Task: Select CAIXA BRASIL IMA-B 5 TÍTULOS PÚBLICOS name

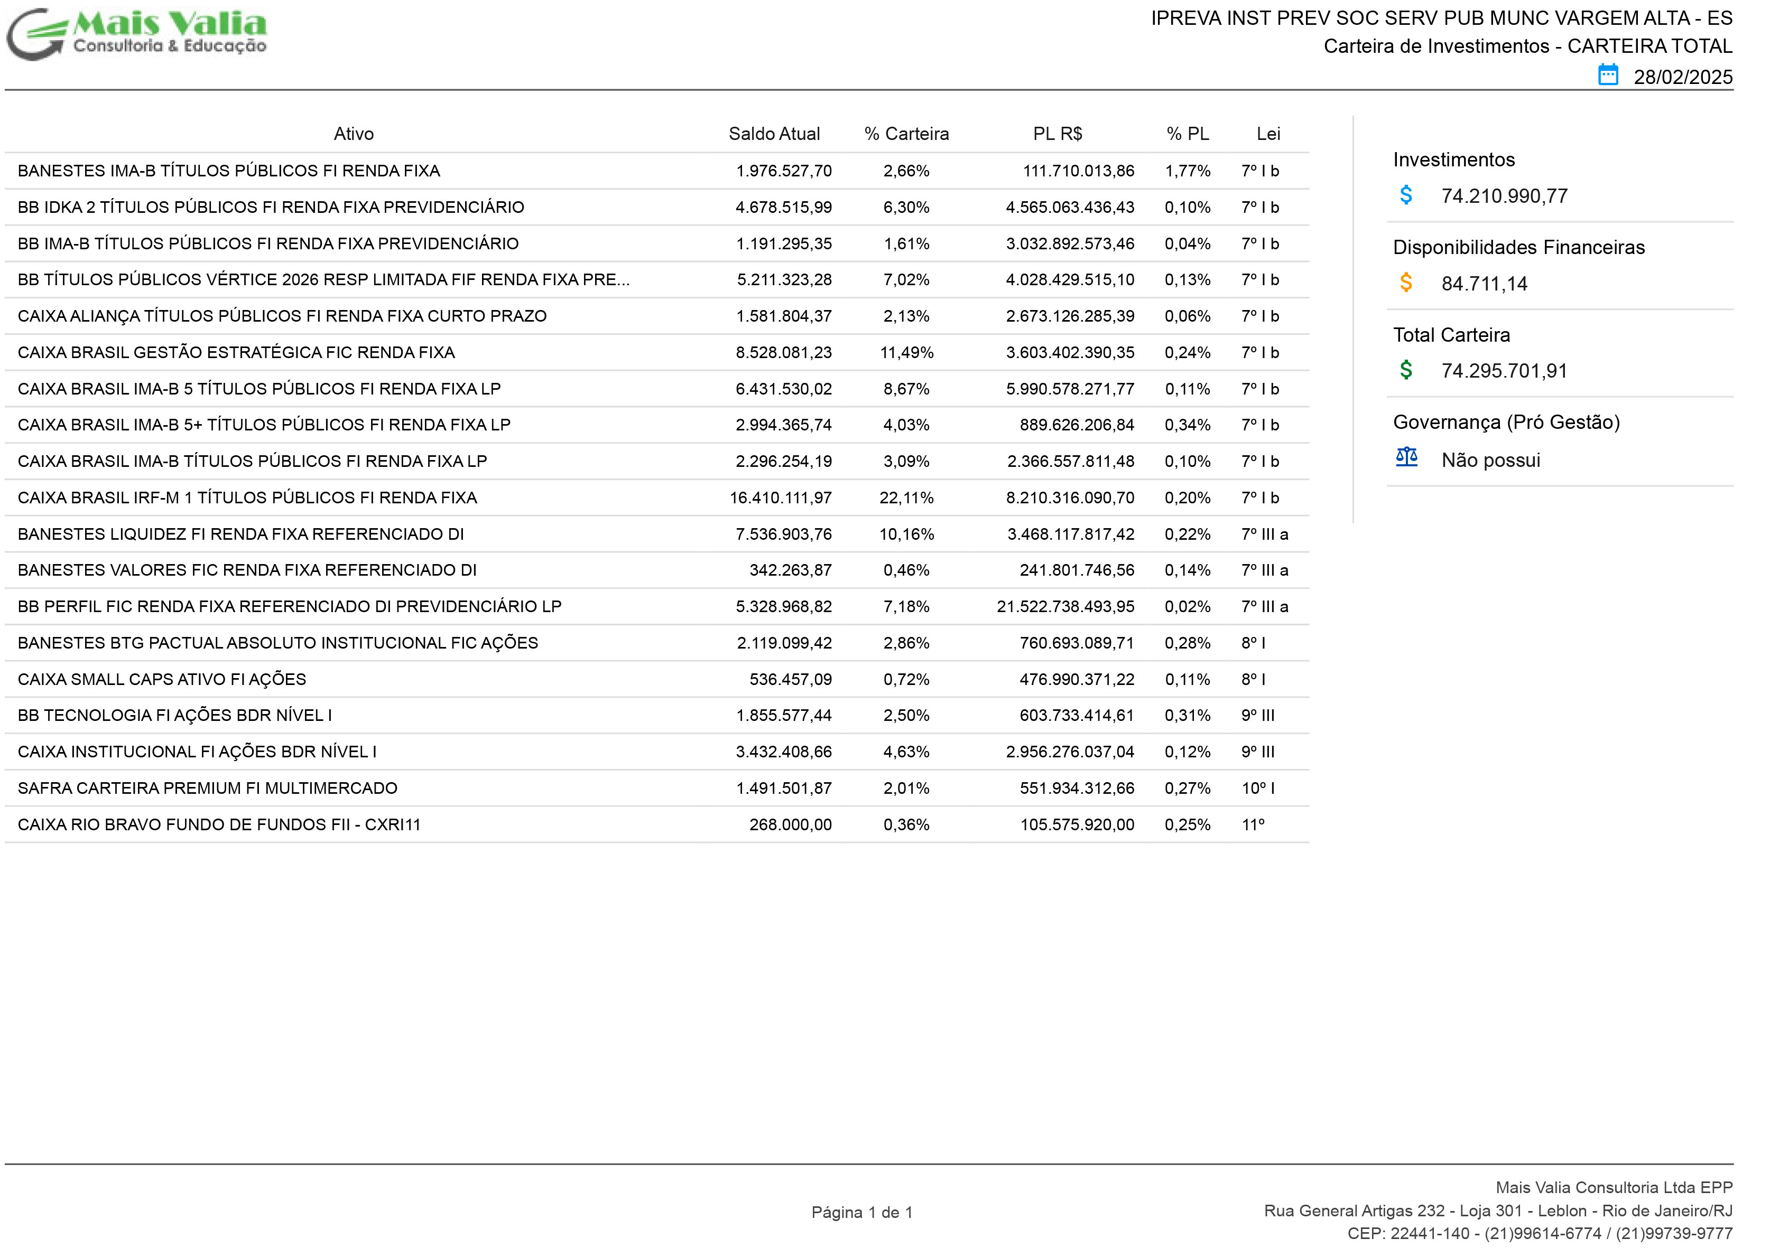Action: [259, 389]
